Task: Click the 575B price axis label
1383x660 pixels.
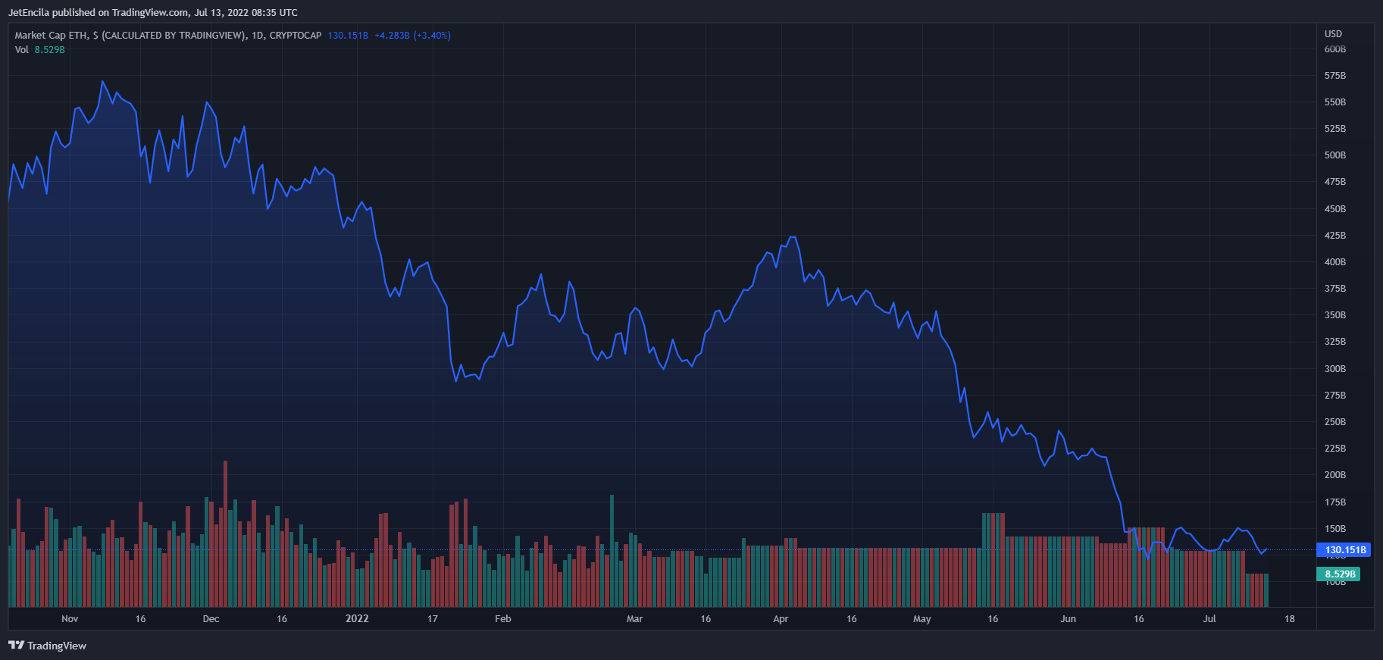Action: click(1335, 76)
